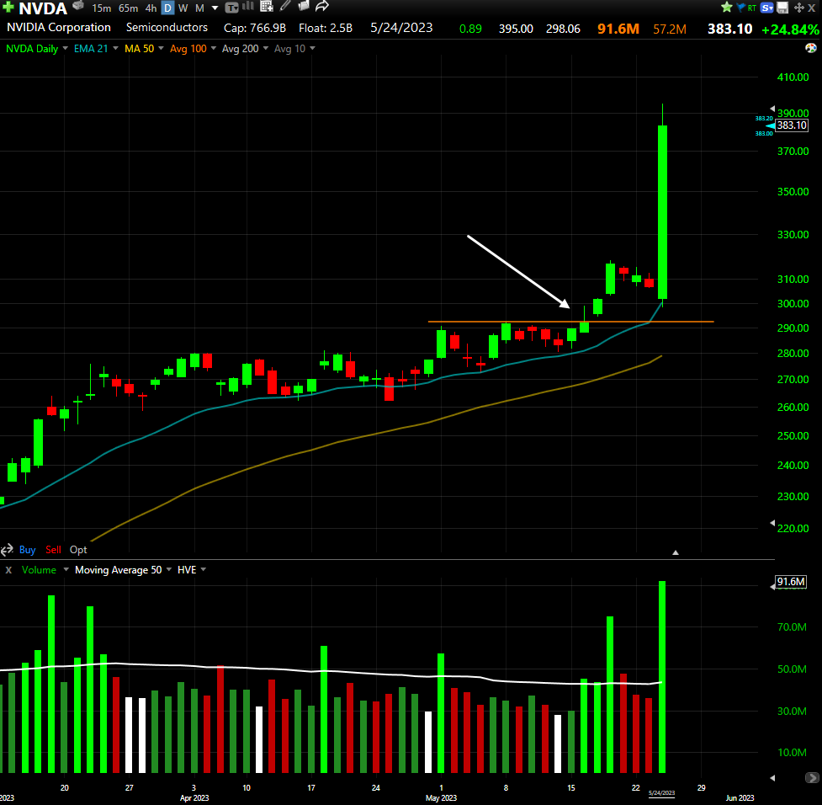This screenshot has width=822, height=805.
Task: Click the Moving Average 50 volume label
Action: 119,570
